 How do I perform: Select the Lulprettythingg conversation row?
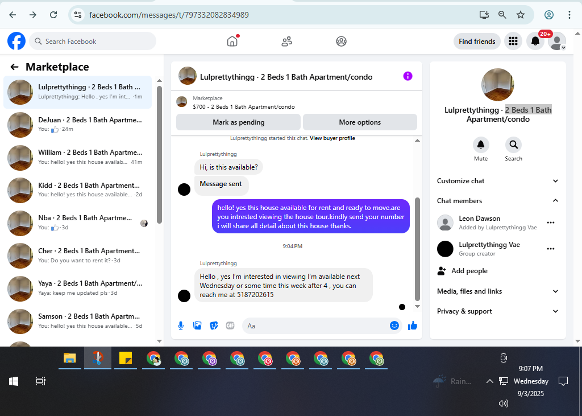point(78,92)
